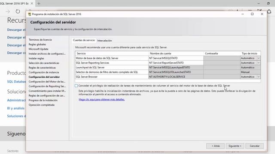Screen dimensions: 275x154
Task: Click the browser forward arrow
Action: click(8, 12)
